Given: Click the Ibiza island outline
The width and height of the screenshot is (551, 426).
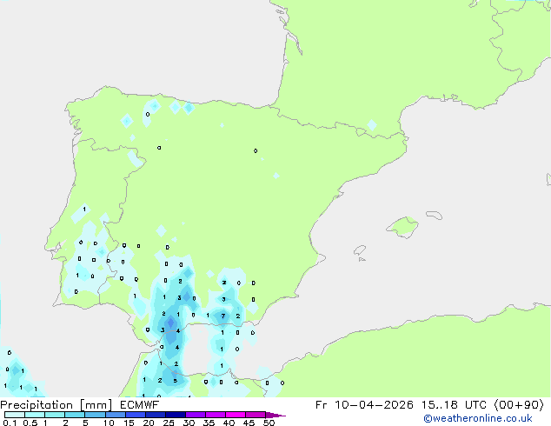Looking at the screenshot, I should point(360,250).
